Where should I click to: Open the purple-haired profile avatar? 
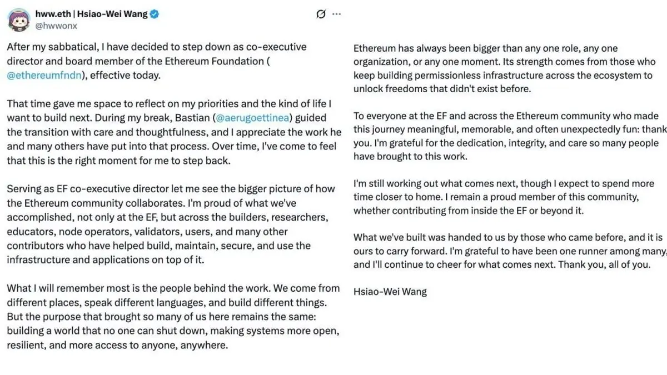[18, 20]
